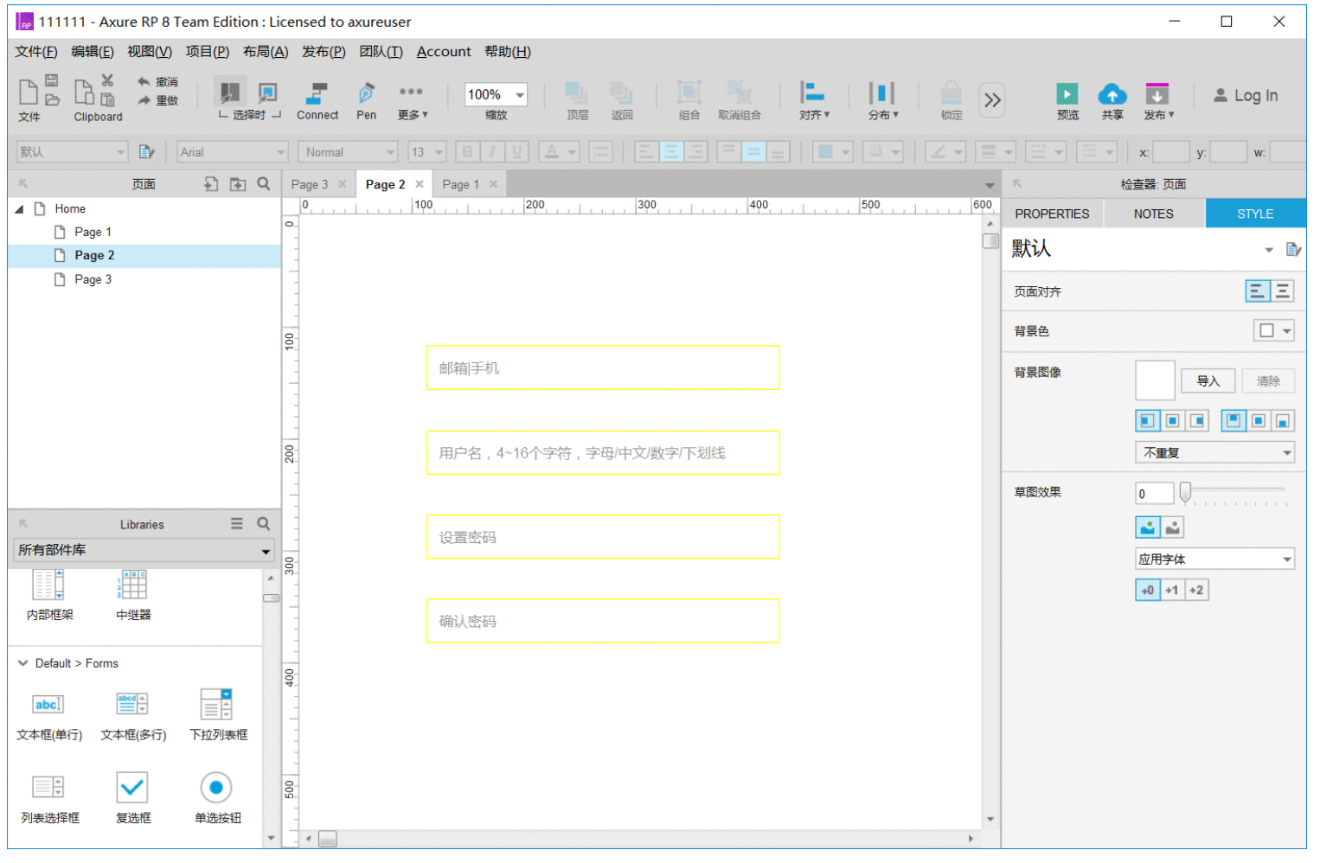The image size is (1320, 863).
Task: Select the color sketch effect toggle
Action: [x=1147, y=527]
